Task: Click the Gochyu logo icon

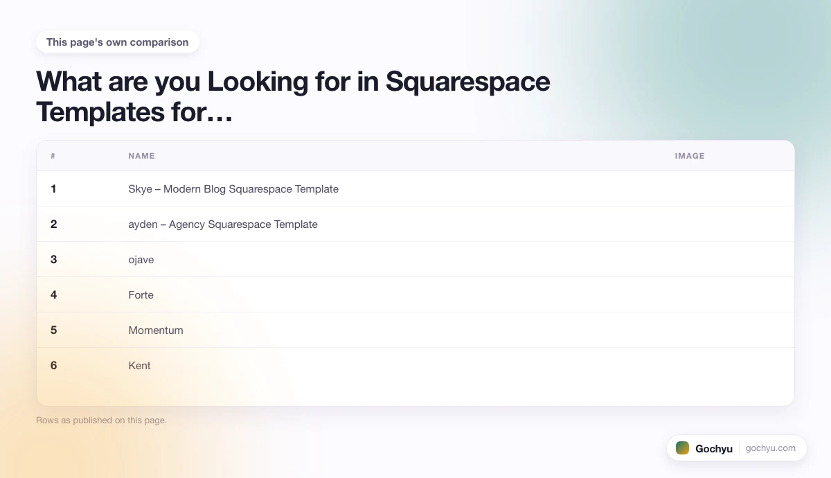Action: (x=682, y=448)
